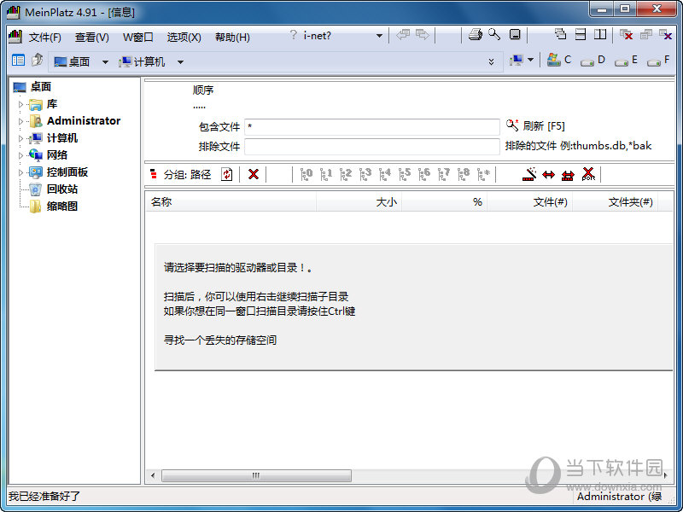Click the disk icon after the magnifier

pos(515,34)
